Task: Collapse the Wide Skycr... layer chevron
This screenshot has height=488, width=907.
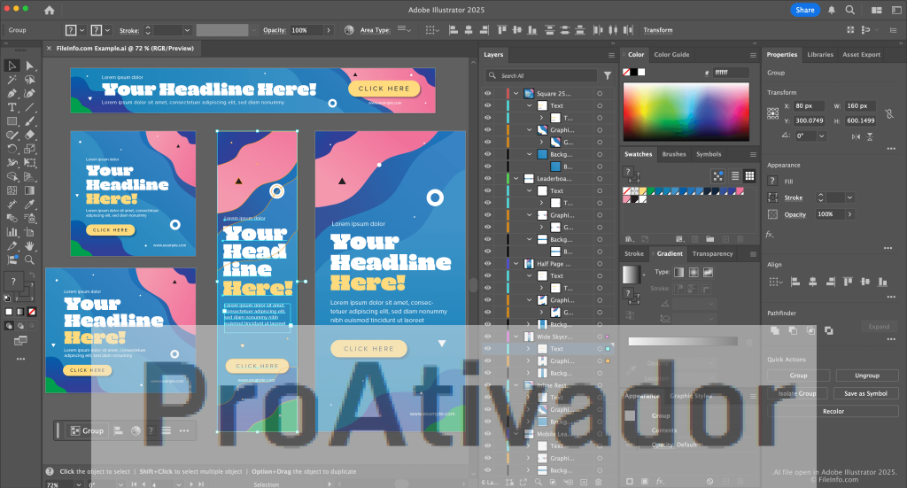Action: tap(516, 336)
